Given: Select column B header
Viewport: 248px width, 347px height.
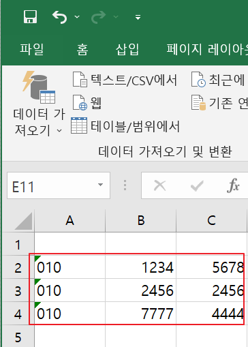Looking at the screenshot, I should pos(141,220).
